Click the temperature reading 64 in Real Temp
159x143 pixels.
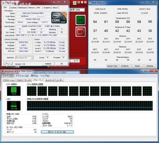point(95,22)
